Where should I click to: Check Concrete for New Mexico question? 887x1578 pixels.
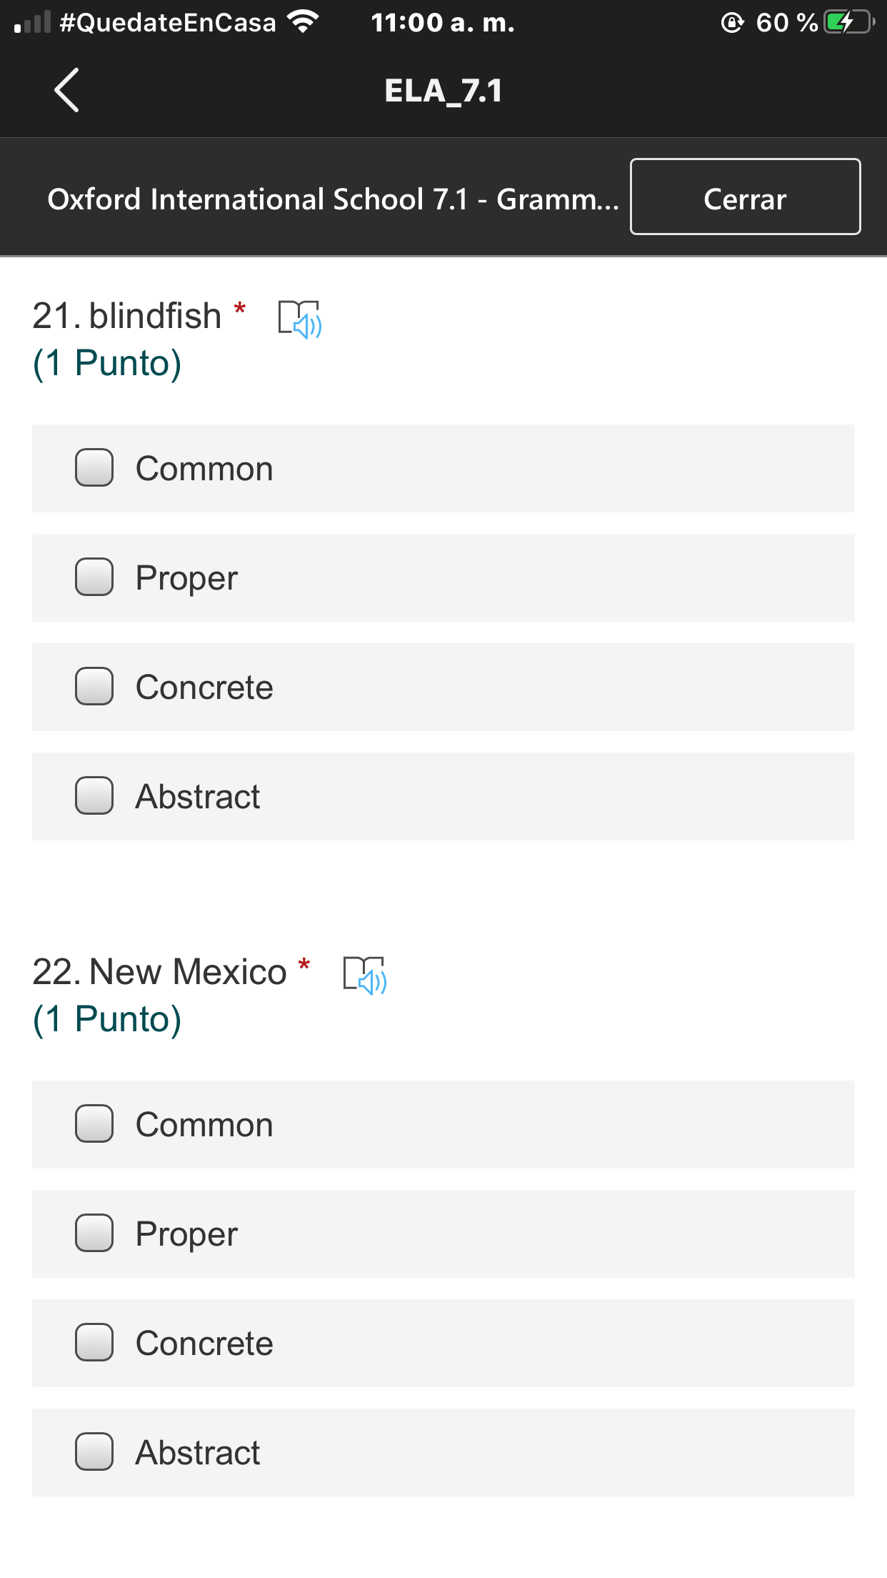(94, 1343)
